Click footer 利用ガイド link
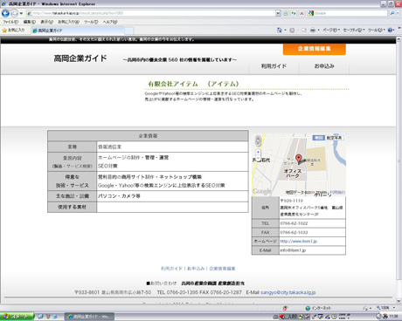402x321 pixels. pos(171,269)
